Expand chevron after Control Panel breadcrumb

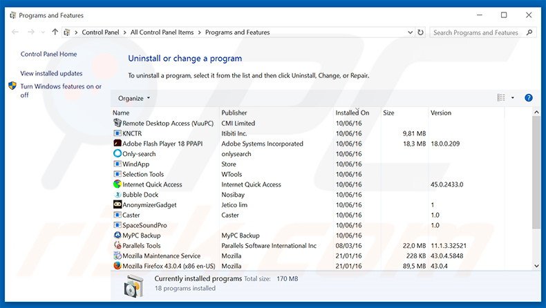pos(124,32)
